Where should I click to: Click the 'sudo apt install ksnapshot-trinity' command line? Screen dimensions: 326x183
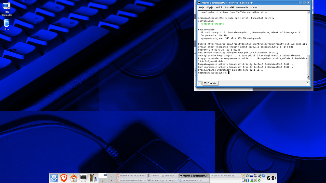tap(251, 18)
